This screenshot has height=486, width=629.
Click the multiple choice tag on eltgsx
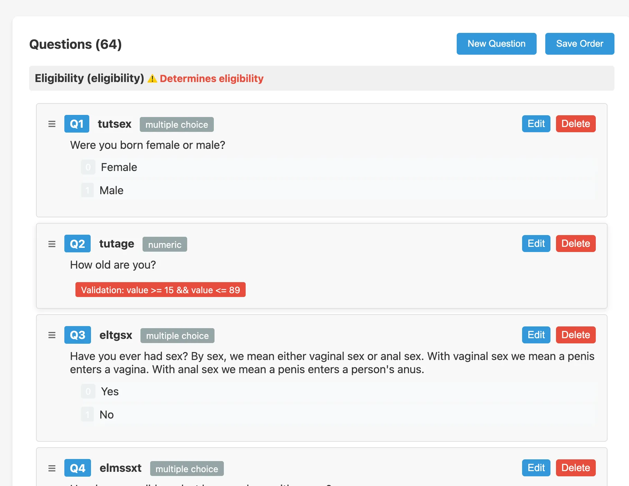click(x=177, y=335)
